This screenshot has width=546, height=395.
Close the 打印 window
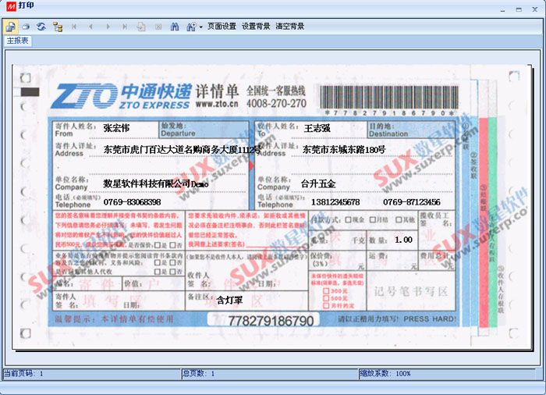pyautogui.click(x=535, y=9)
